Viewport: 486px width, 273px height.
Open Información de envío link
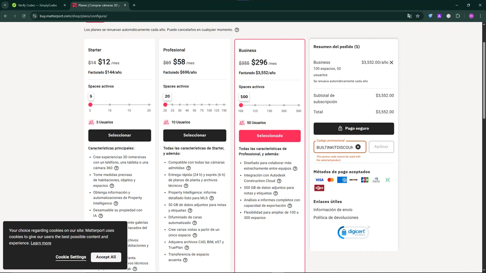333,210
